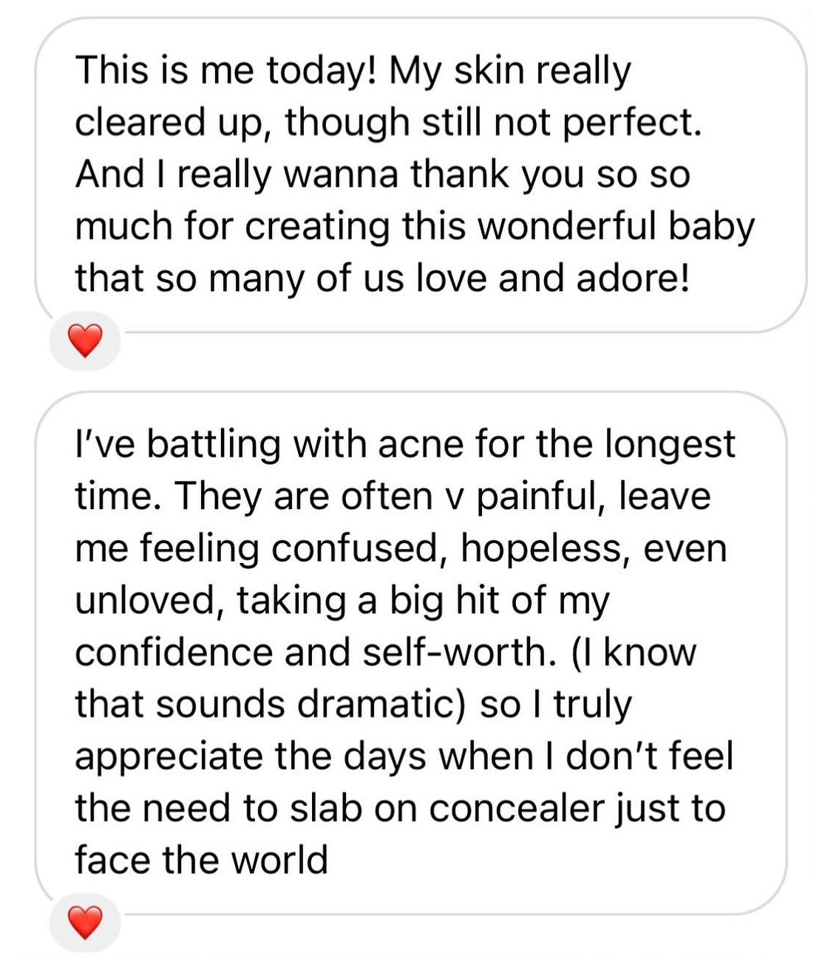Click the line "much for creating this wonderful baby"

coord(415,227)
